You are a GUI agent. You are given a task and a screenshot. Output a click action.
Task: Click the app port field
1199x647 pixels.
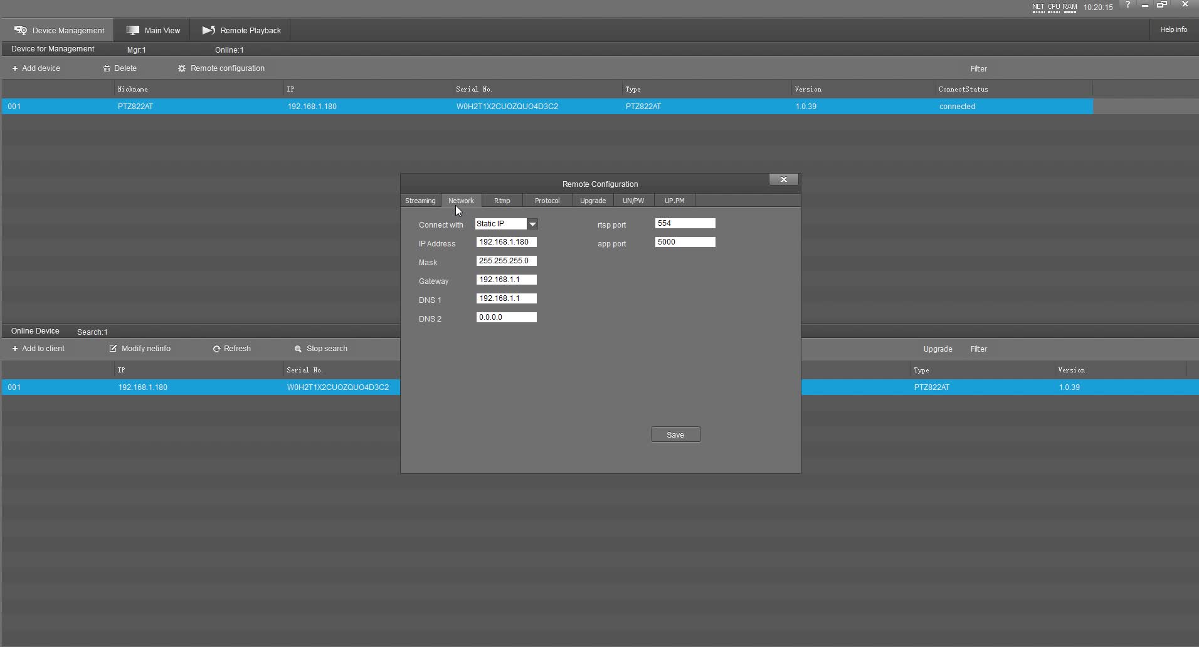pos(685,242)
